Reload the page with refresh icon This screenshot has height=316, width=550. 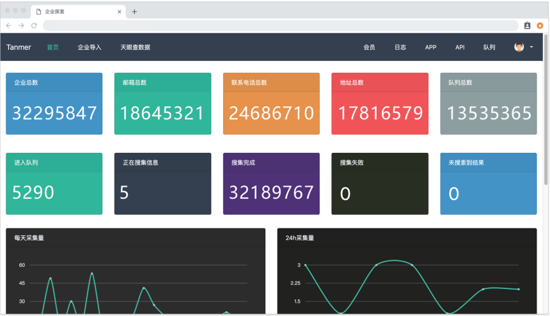click(x=34, y=26)
